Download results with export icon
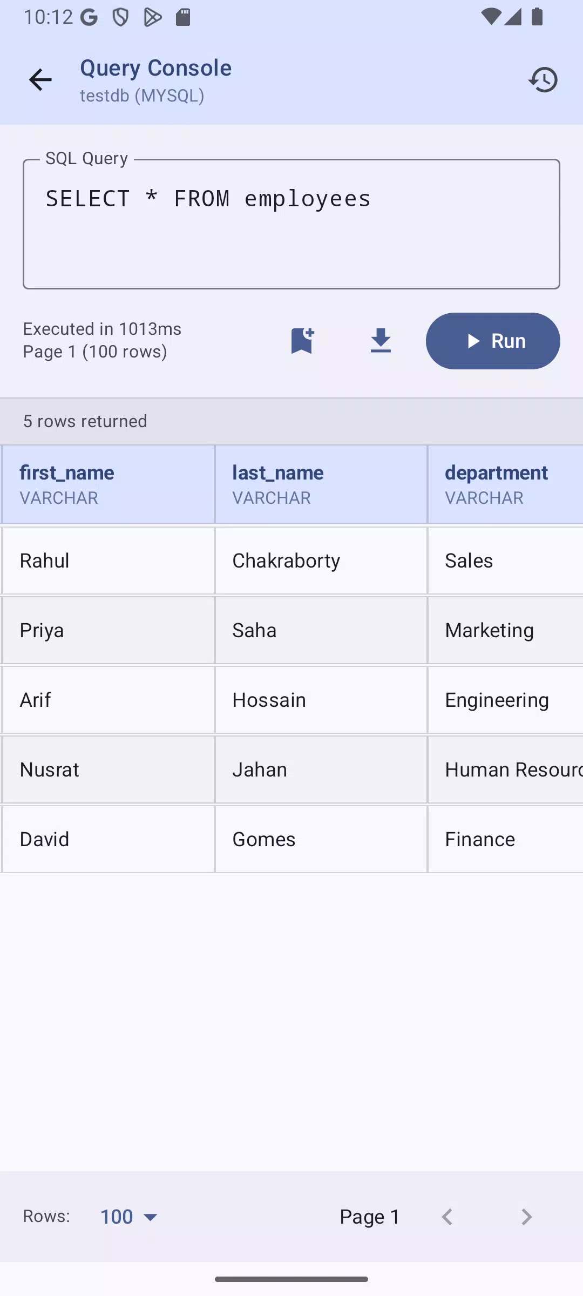The width and height of the screenshot is (583, 1296). 381,341
